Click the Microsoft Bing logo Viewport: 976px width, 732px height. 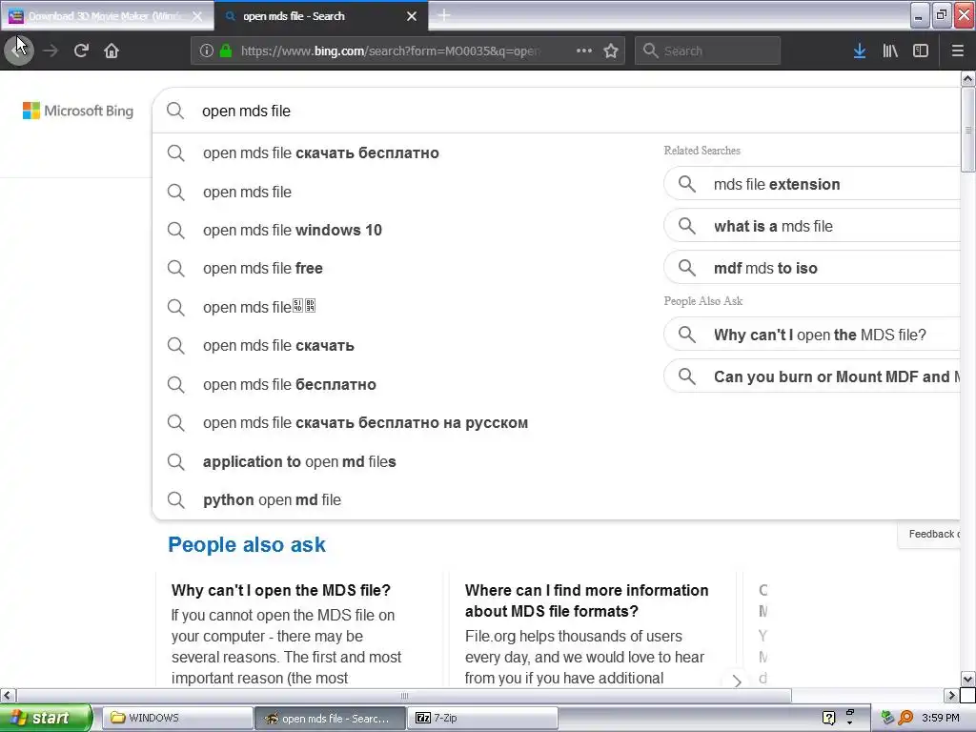(78, 111)
